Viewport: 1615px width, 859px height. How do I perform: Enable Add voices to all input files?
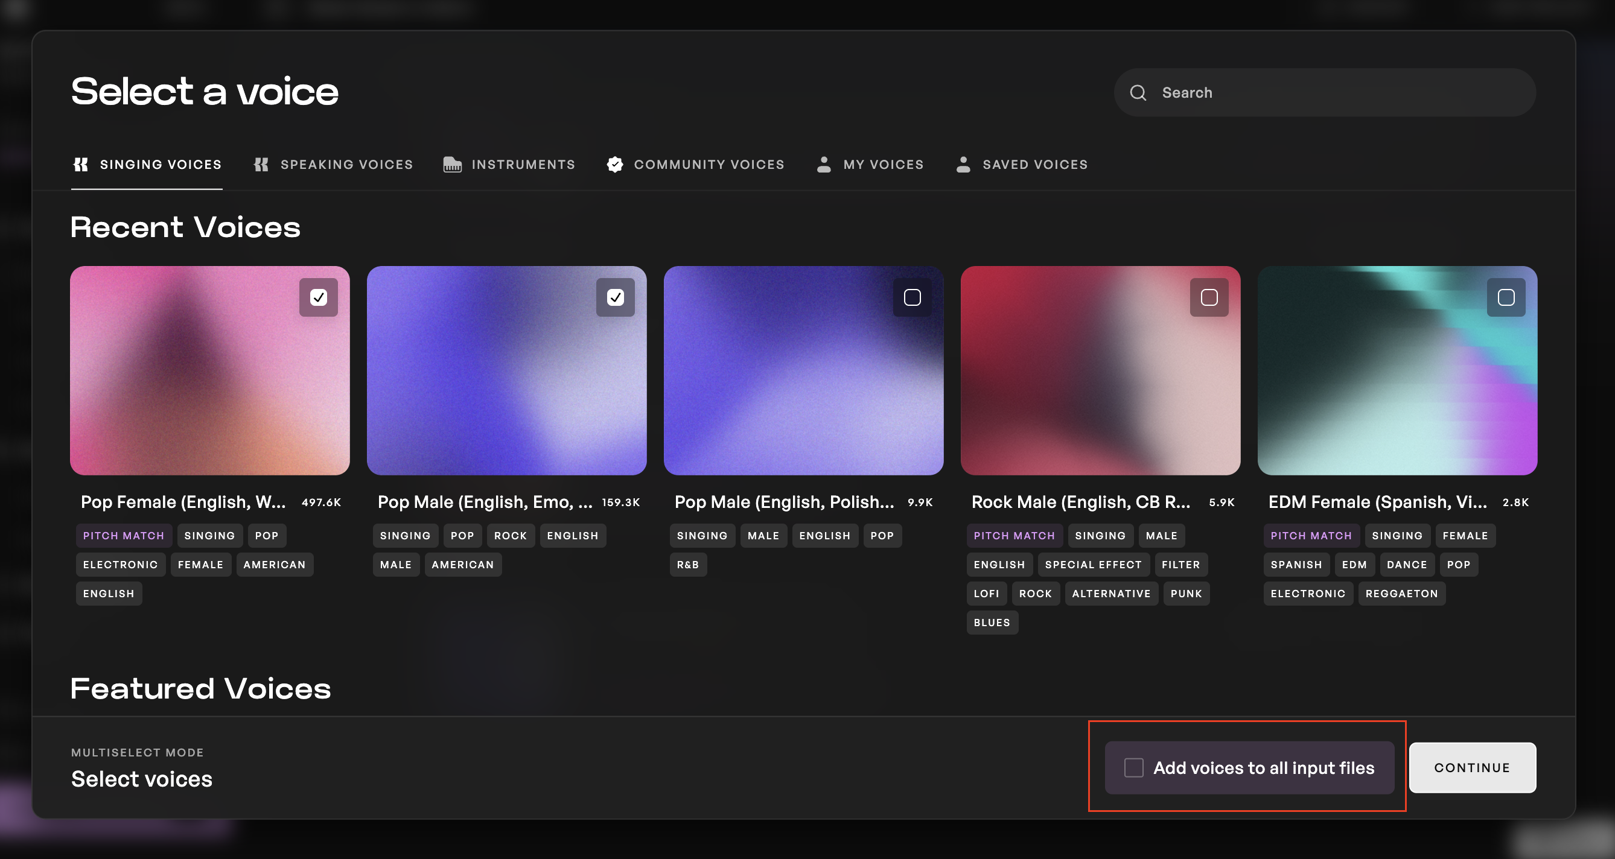(x=1133, y=767)
